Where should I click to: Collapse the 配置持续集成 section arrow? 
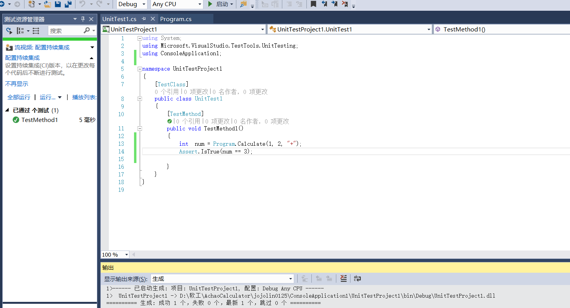(92, 58)
